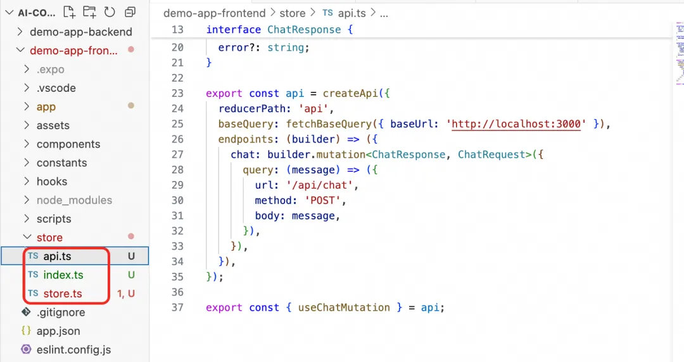
Task: Click useChatMutation on line 37
Action: click(x=344, y=308)
